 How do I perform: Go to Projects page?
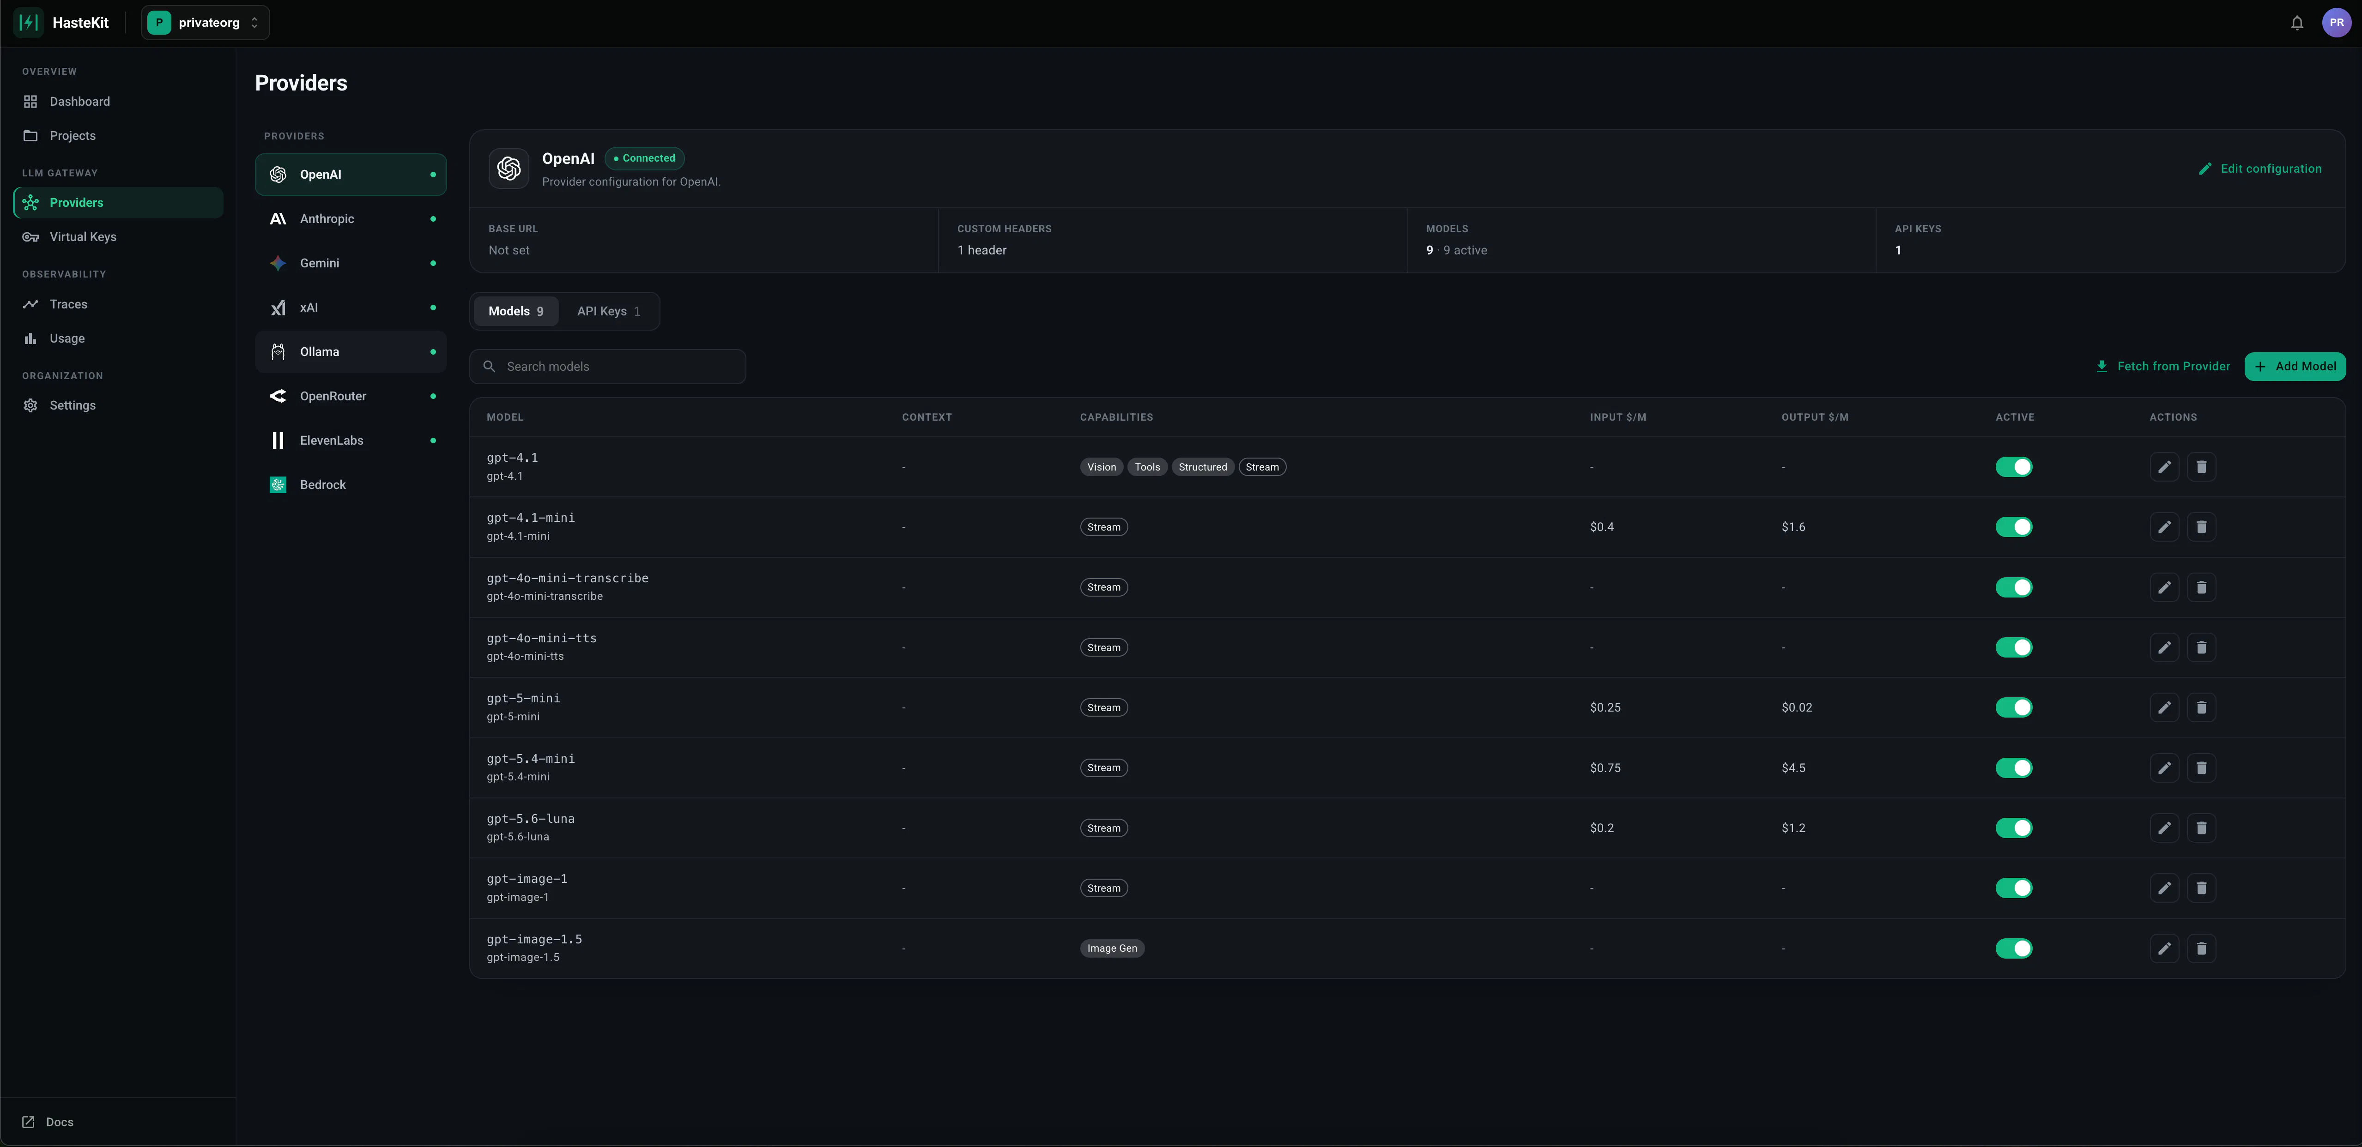(118, 136)
